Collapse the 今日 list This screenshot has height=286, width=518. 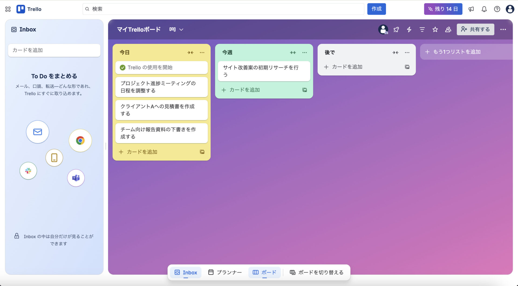coord(191,53)
